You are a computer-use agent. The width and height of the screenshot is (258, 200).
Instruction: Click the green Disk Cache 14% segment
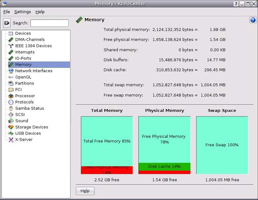coord(164,167)
